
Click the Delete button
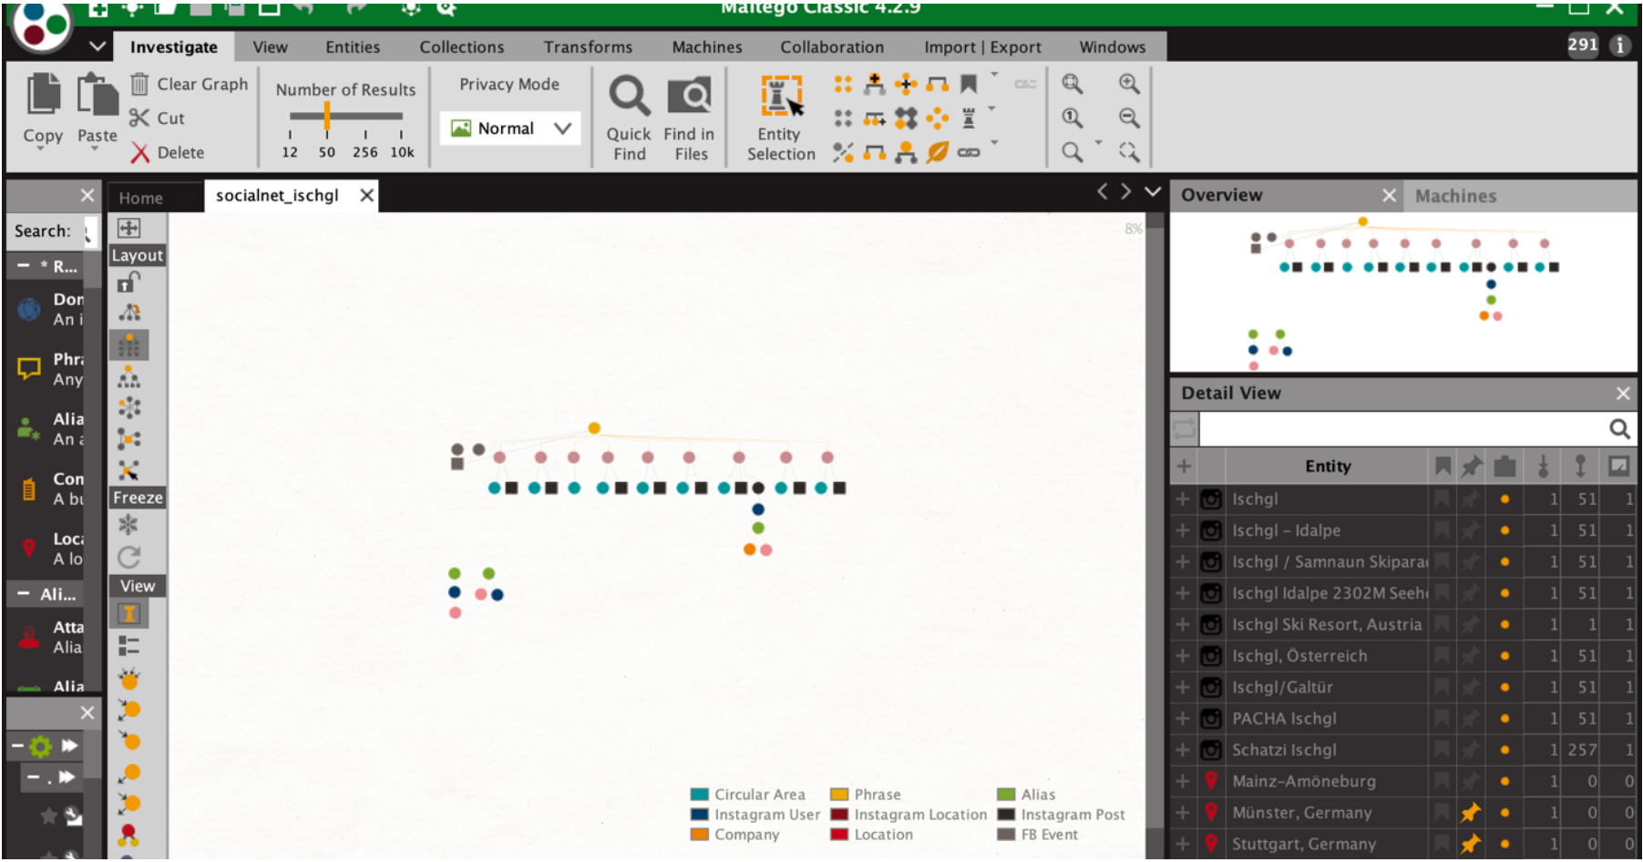tap(167, 152)
